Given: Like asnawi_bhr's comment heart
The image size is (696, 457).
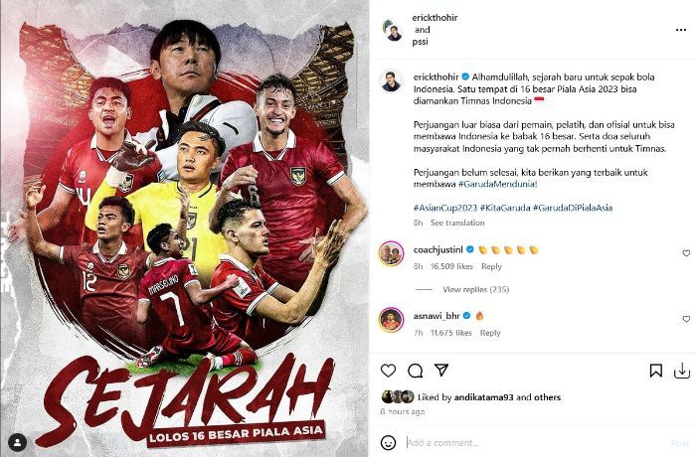Looking at the screenshot, I should 686,319.
